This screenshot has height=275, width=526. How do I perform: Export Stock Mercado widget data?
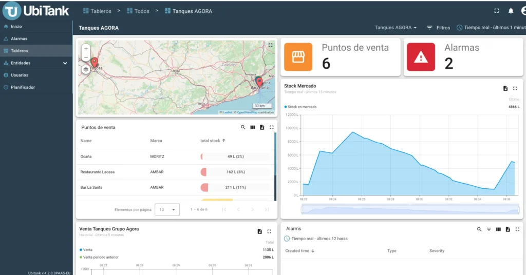tap(505, 88)
